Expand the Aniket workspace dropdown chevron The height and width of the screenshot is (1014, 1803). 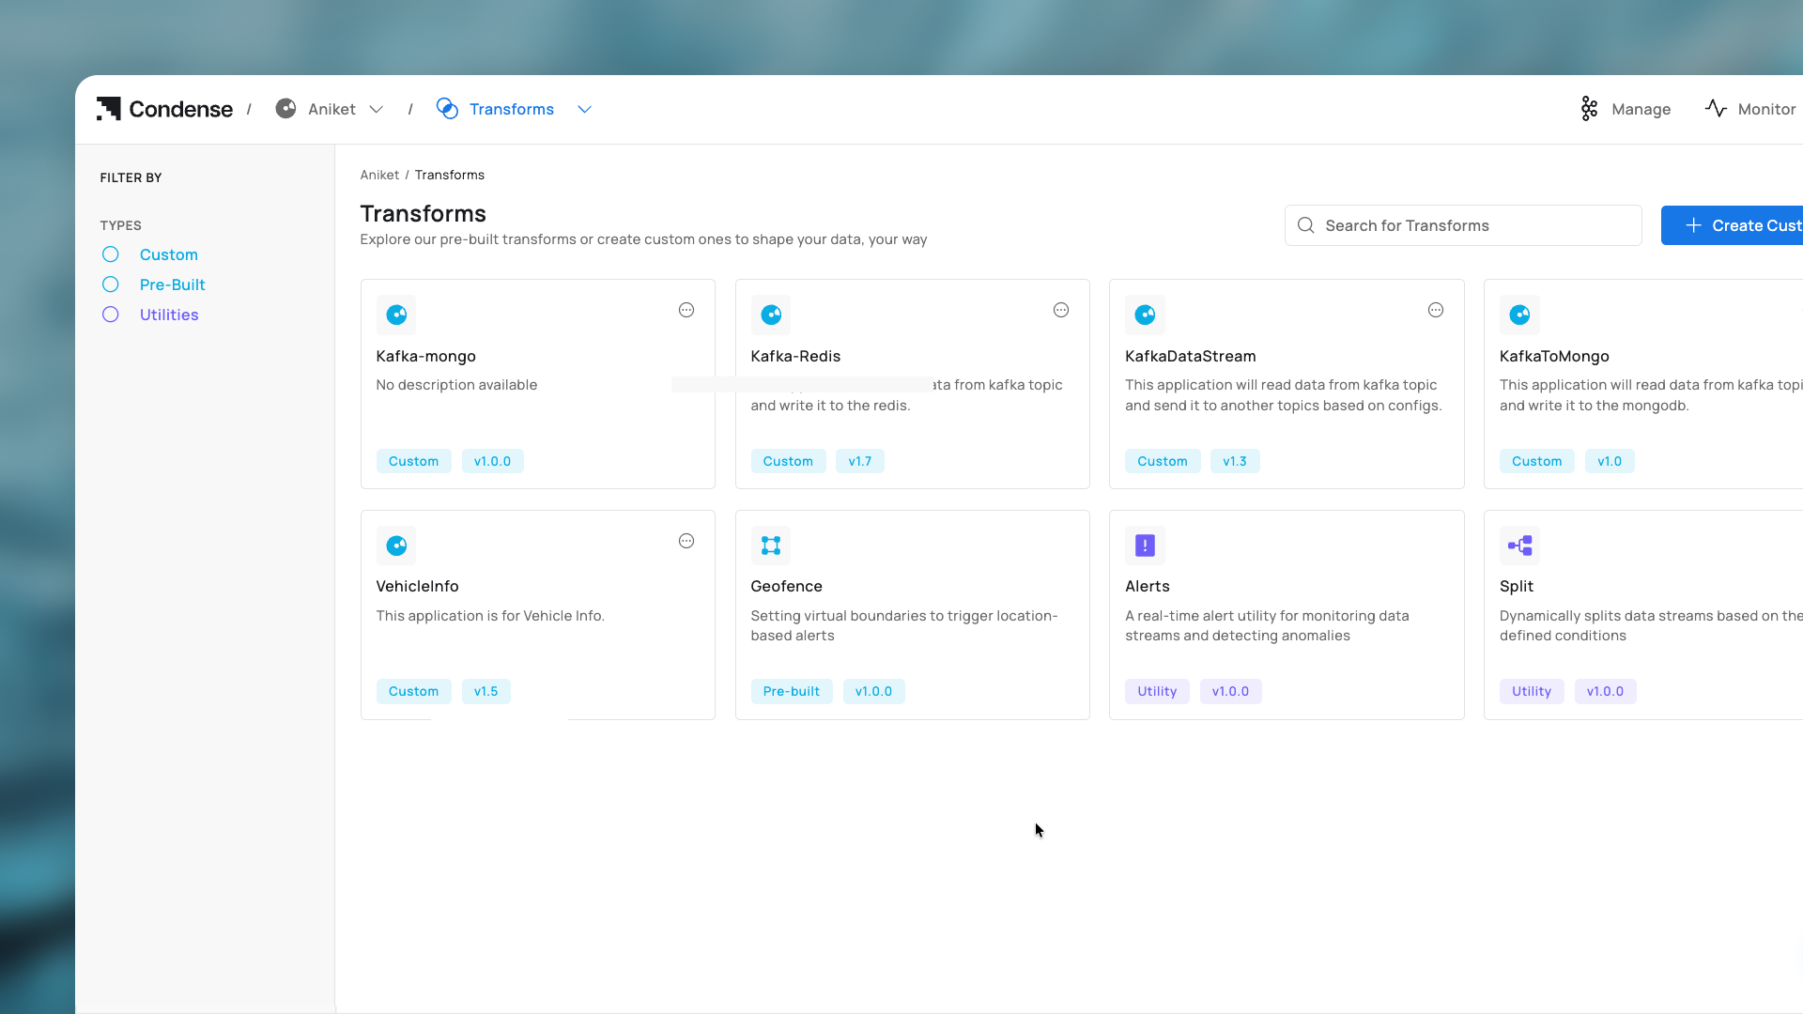point(377,109)
